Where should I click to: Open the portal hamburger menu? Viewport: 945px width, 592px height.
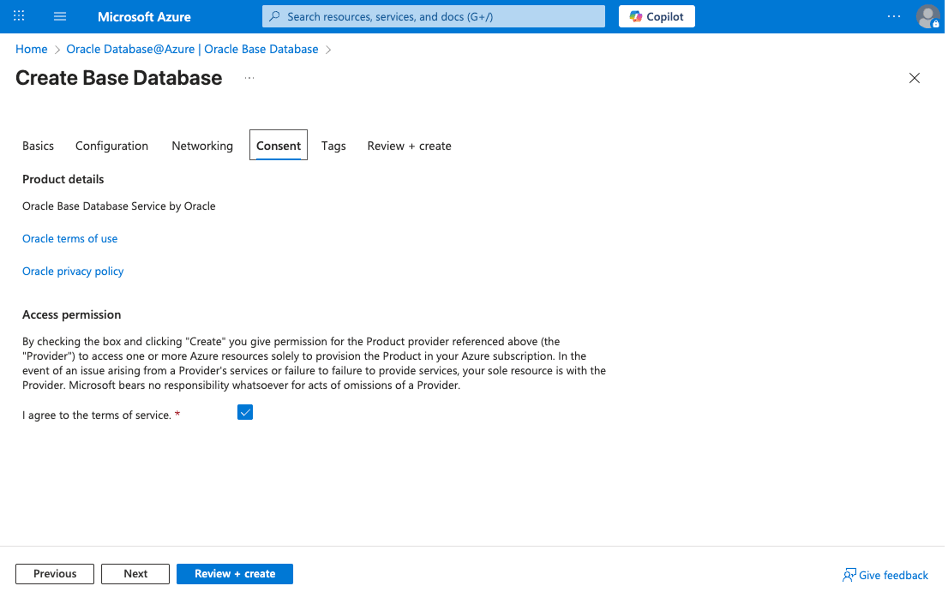click(60, 16)
